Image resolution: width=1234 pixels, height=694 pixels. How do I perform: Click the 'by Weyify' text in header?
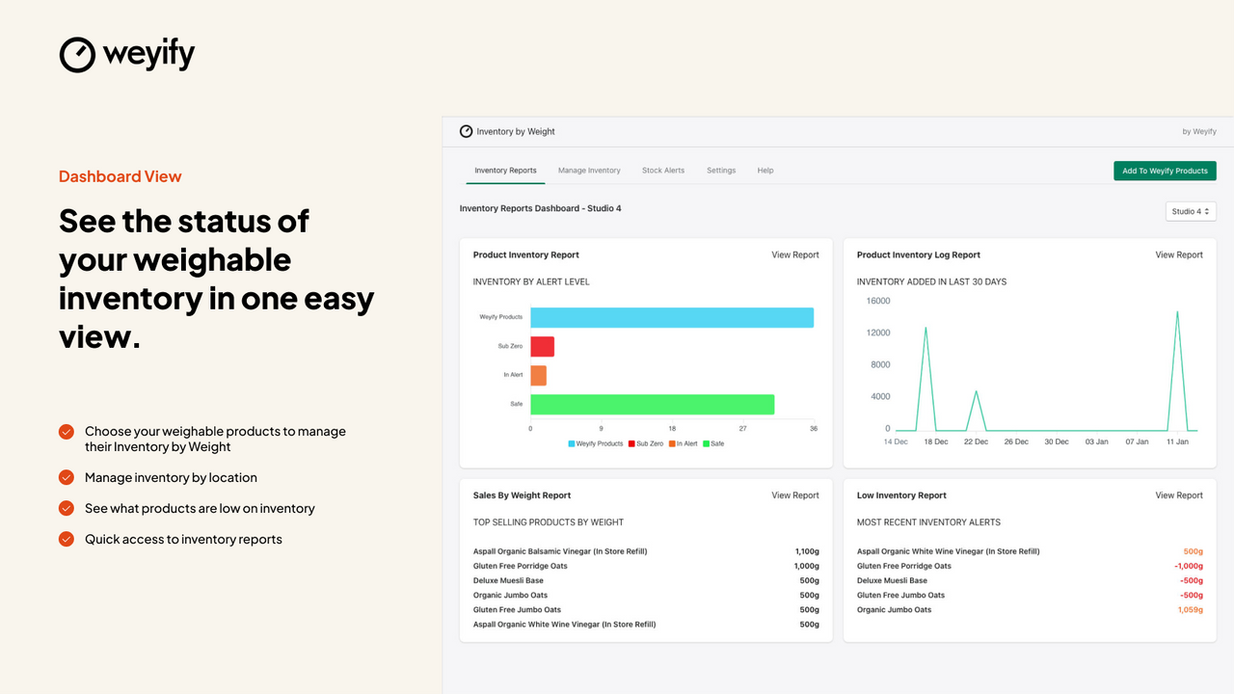(1199, 131)
